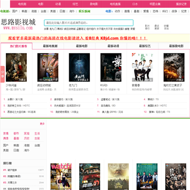Viewport: 190px width, 190px height.
Task: Open the 老九门 dark blue poster
Action: pos(79,68)
